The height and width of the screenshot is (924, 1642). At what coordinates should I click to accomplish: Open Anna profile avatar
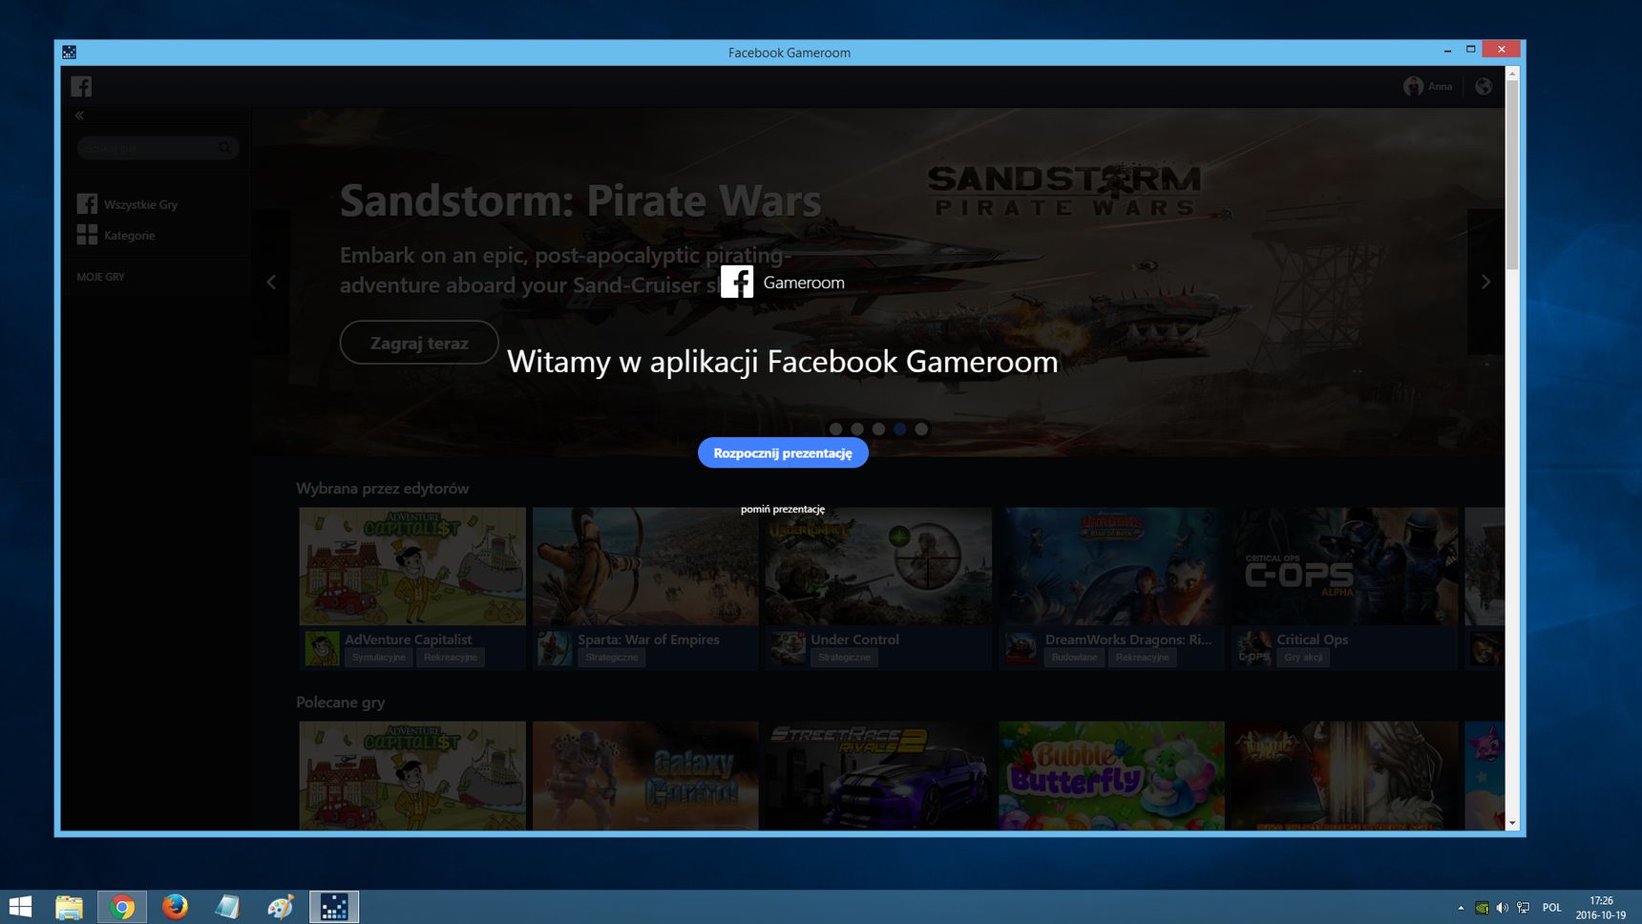[x=1413, y=87]
